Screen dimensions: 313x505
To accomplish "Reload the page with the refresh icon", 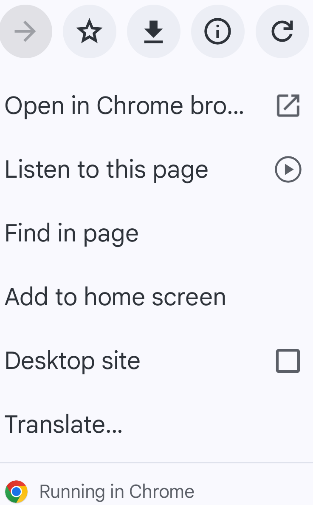I will (282, 31).
